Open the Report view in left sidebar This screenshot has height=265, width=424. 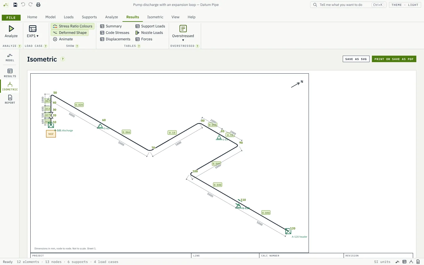(10, 100)
